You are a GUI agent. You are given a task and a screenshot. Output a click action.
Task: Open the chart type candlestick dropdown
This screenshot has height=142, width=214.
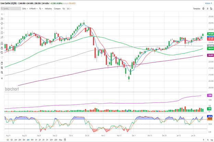click(41, 9)
